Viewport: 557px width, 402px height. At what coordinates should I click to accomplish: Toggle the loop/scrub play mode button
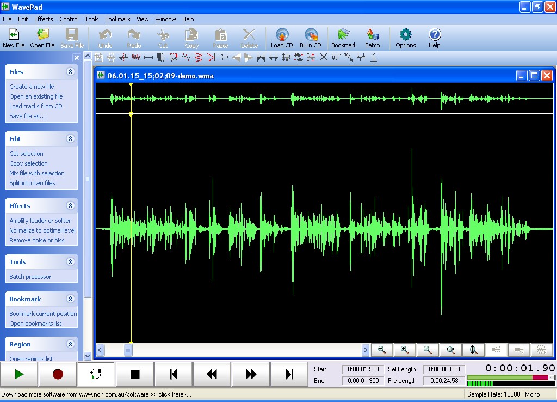click(x=96, y=374)
